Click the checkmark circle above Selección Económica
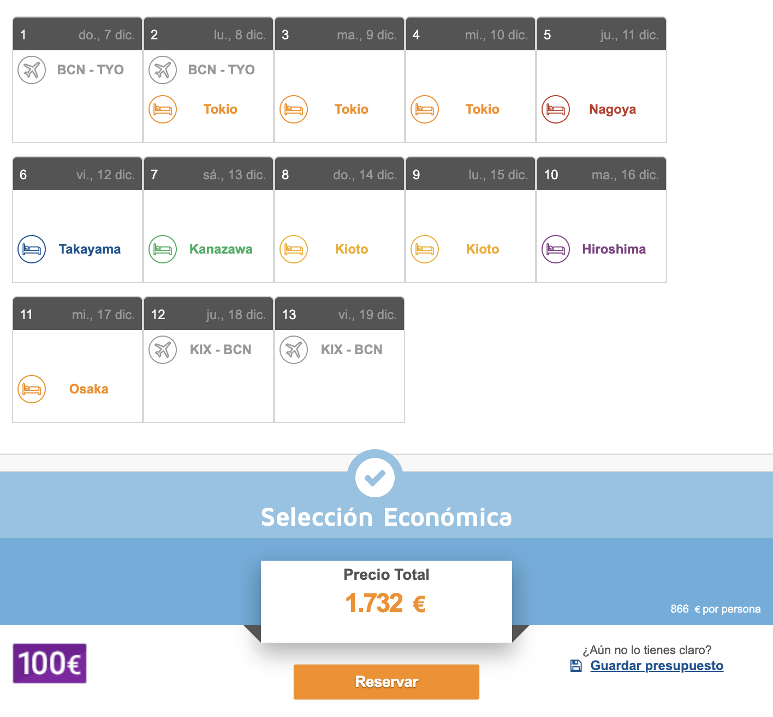Screen dimensions: 773x717 375,477
